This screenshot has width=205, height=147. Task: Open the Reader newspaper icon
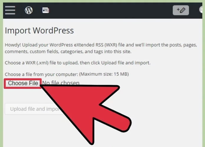[45, 10]
